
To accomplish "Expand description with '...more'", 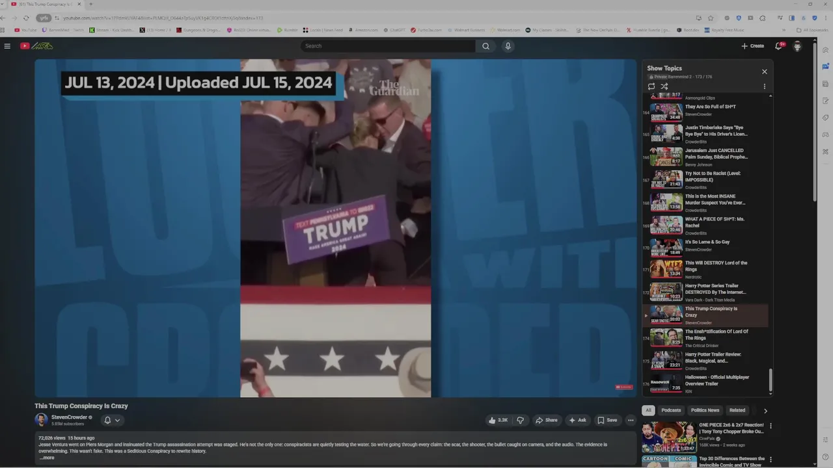I will point(47,458).
